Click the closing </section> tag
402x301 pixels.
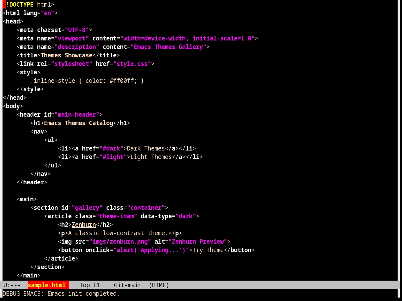(47, 267)
